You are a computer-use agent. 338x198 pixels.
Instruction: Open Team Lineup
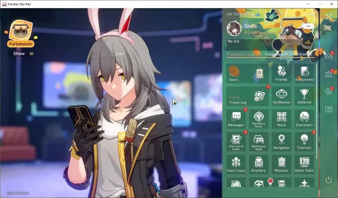click(x=236, y=165)
